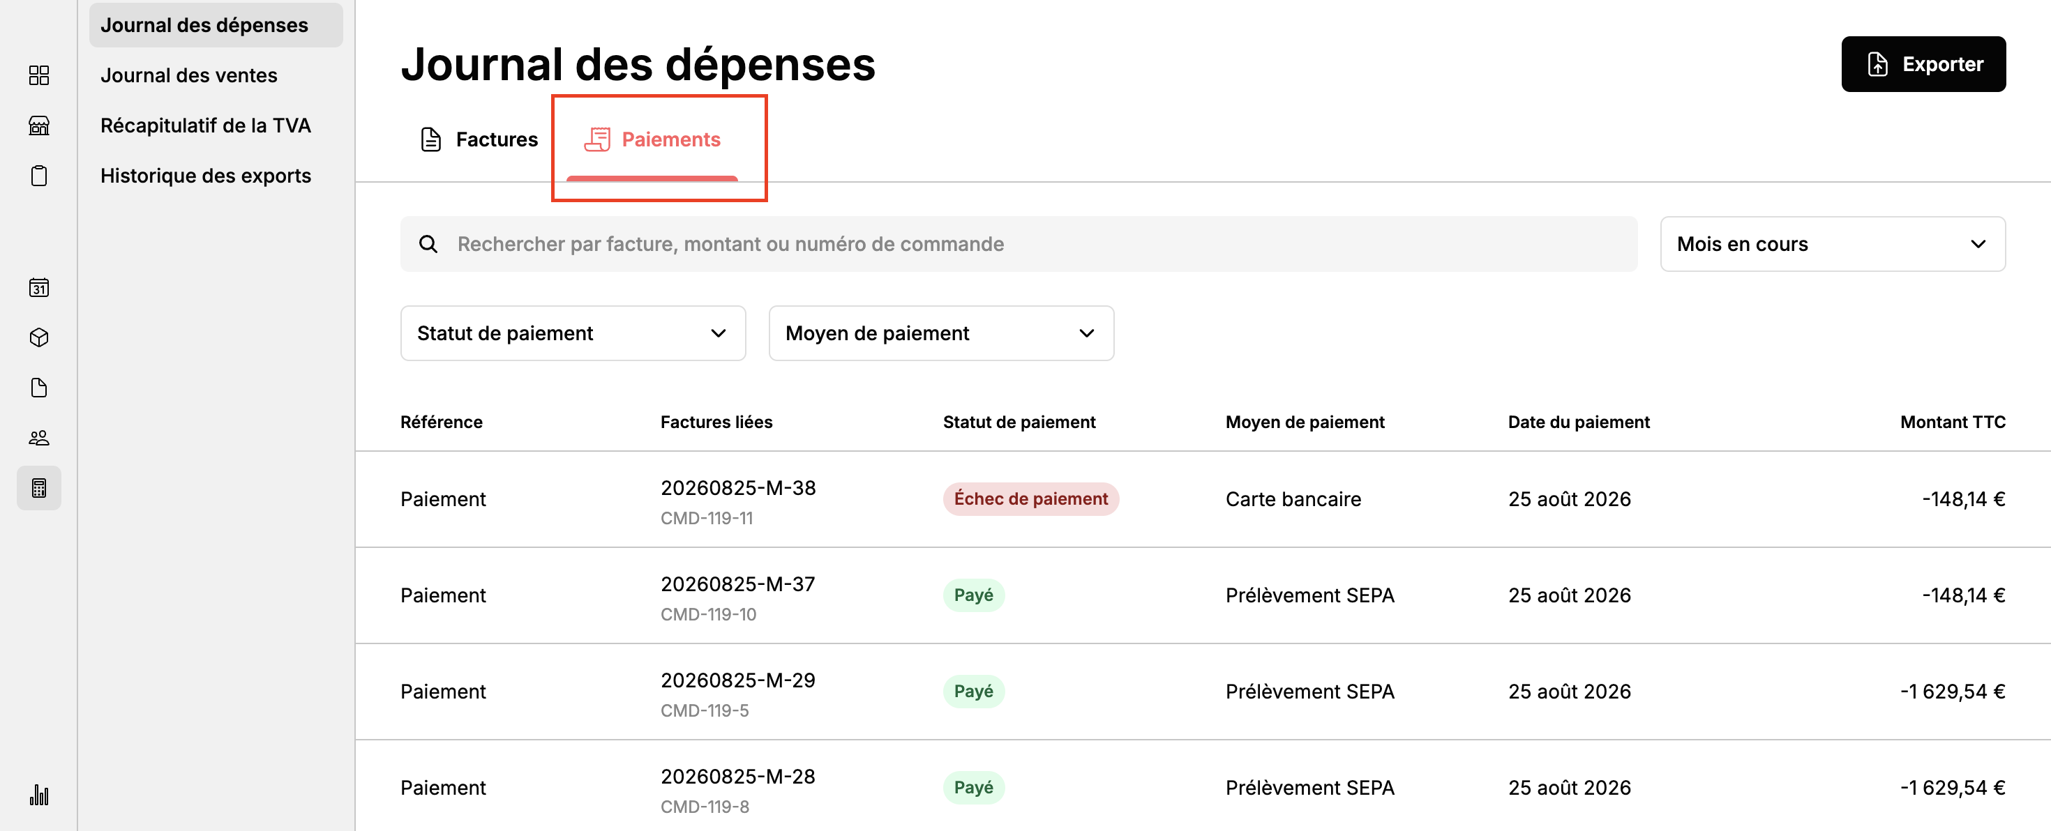Select the calculator accounting icon in sidebar

point(38,487)
